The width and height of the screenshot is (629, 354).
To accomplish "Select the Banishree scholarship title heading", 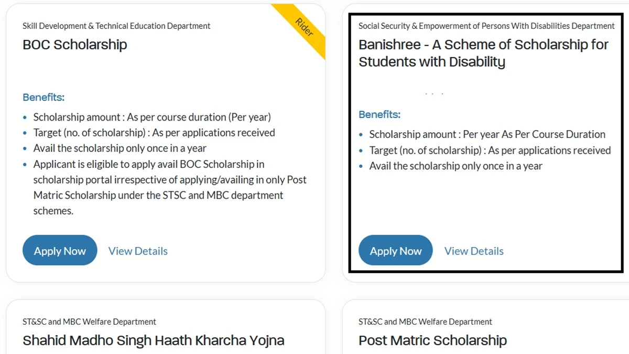I will tap(483, 53).
